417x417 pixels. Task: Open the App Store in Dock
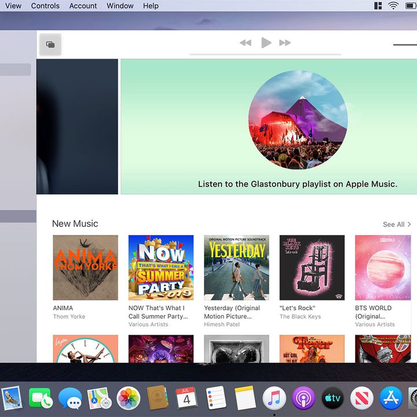391,398
